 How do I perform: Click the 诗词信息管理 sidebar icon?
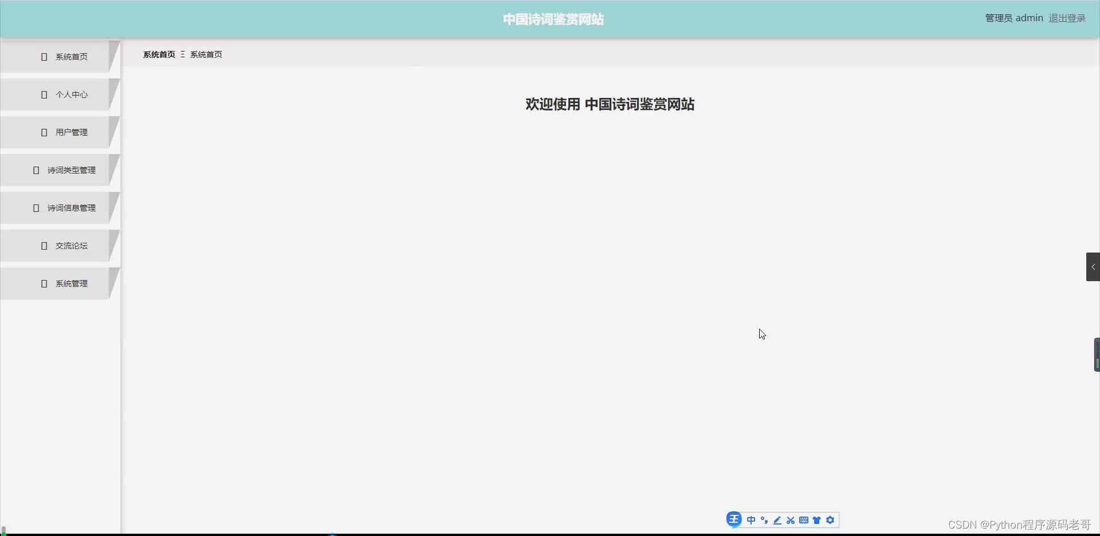[x=36, y=208]
